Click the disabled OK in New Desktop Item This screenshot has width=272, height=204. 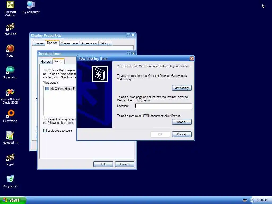pyautogui.click(x=160, y=134)
